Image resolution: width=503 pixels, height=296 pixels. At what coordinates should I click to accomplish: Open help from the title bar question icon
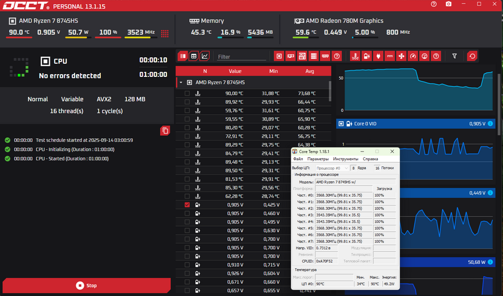pos(434,4)
